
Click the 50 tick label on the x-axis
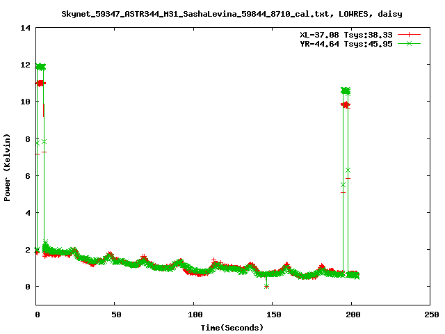pos(115,315)
